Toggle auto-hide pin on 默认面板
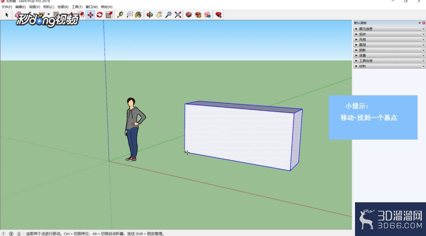This screenshot has height=236, width=426. [419, 23]
